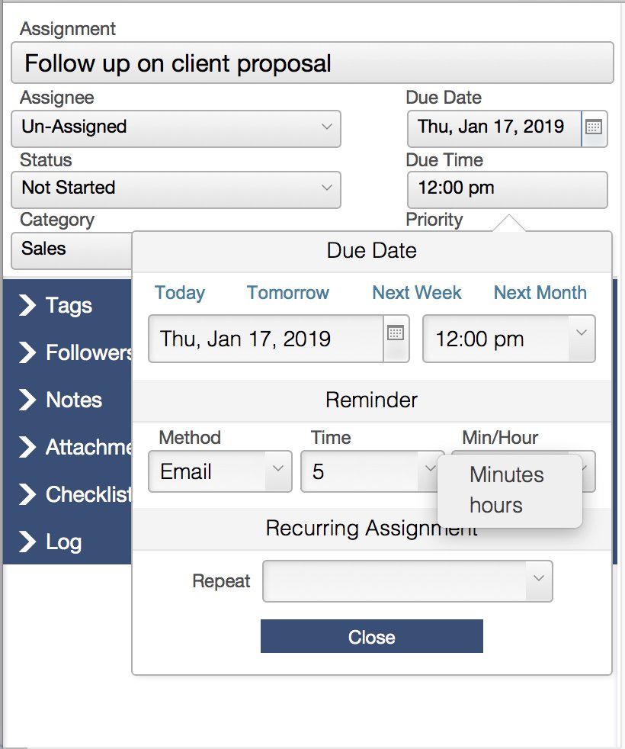Image resolution: width=625 pixels, height=749 pixels.
Task: Open the reminder Method dropdown
Action: coord(220,471)
